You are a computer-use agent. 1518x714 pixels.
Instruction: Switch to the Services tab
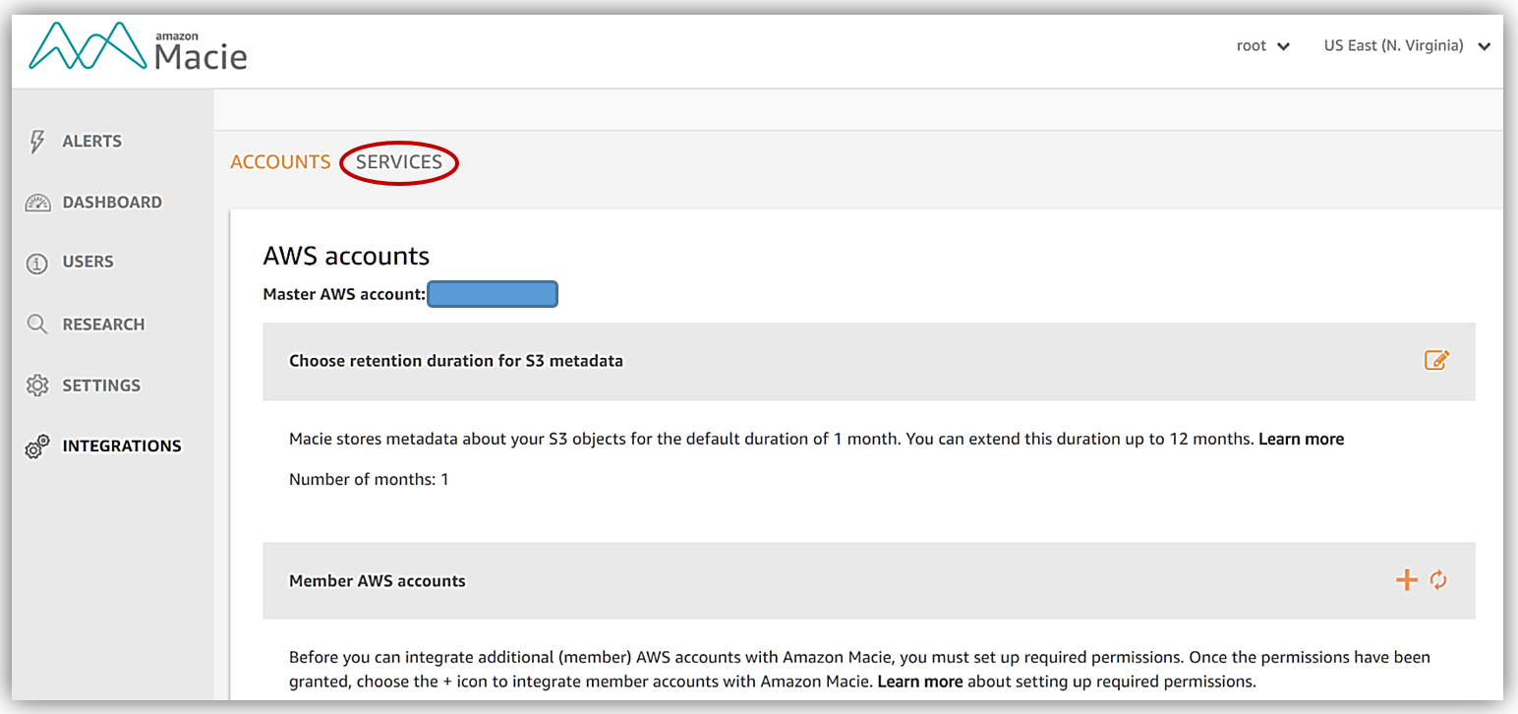[x=399, y=162]
